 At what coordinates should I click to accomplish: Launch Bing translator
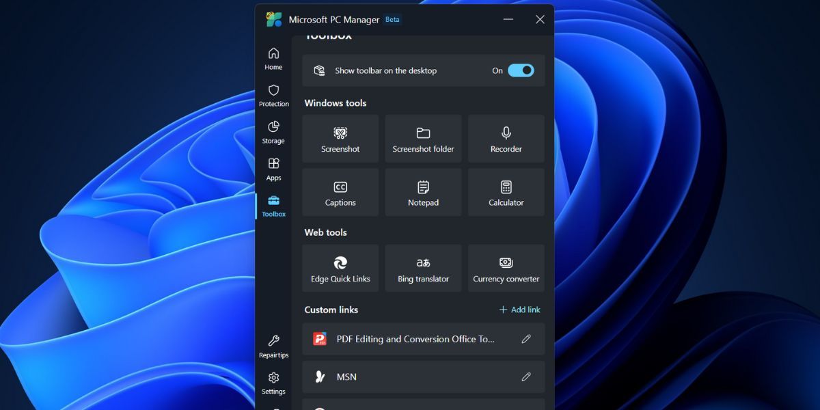point(422,268)
